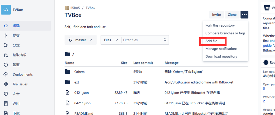Click the Size column header
Screen dimensions: 275x115
pyautogui.click(x=124, y=63)
